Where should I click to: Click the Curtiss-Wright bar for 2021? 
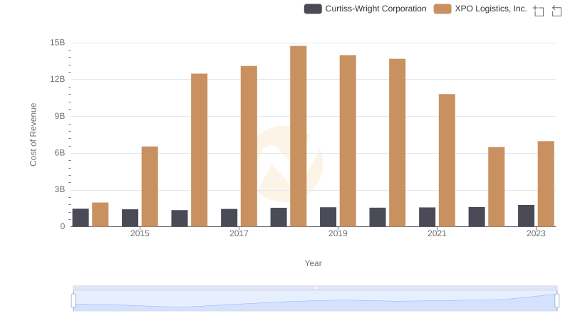tap(427, 217)
